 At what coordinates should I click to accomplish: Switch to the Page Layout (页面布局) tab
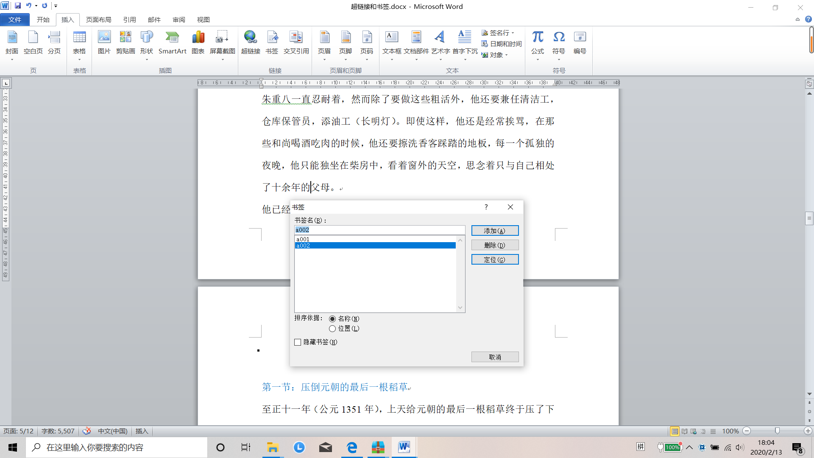coord(98,20)
